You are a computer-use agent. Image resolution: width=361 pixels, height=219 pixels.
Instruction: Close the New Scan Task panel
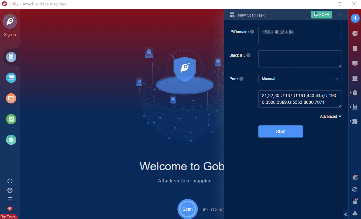tap(340, 15)
